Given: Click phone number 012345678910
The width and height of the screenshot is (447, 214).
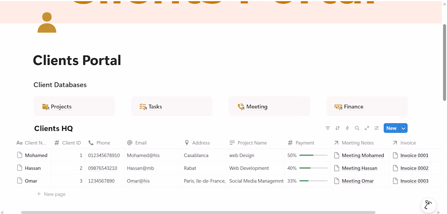Looking at the screenshot, I should pyautogui.click(x=104, y=156).
